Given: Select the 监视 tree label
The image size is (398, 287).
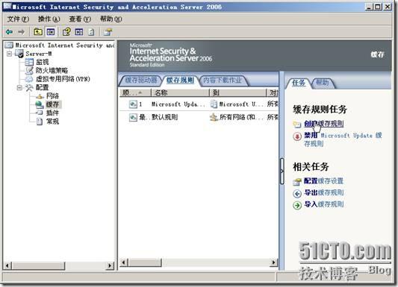Looking at the screenshot, I should coord(42,62).
